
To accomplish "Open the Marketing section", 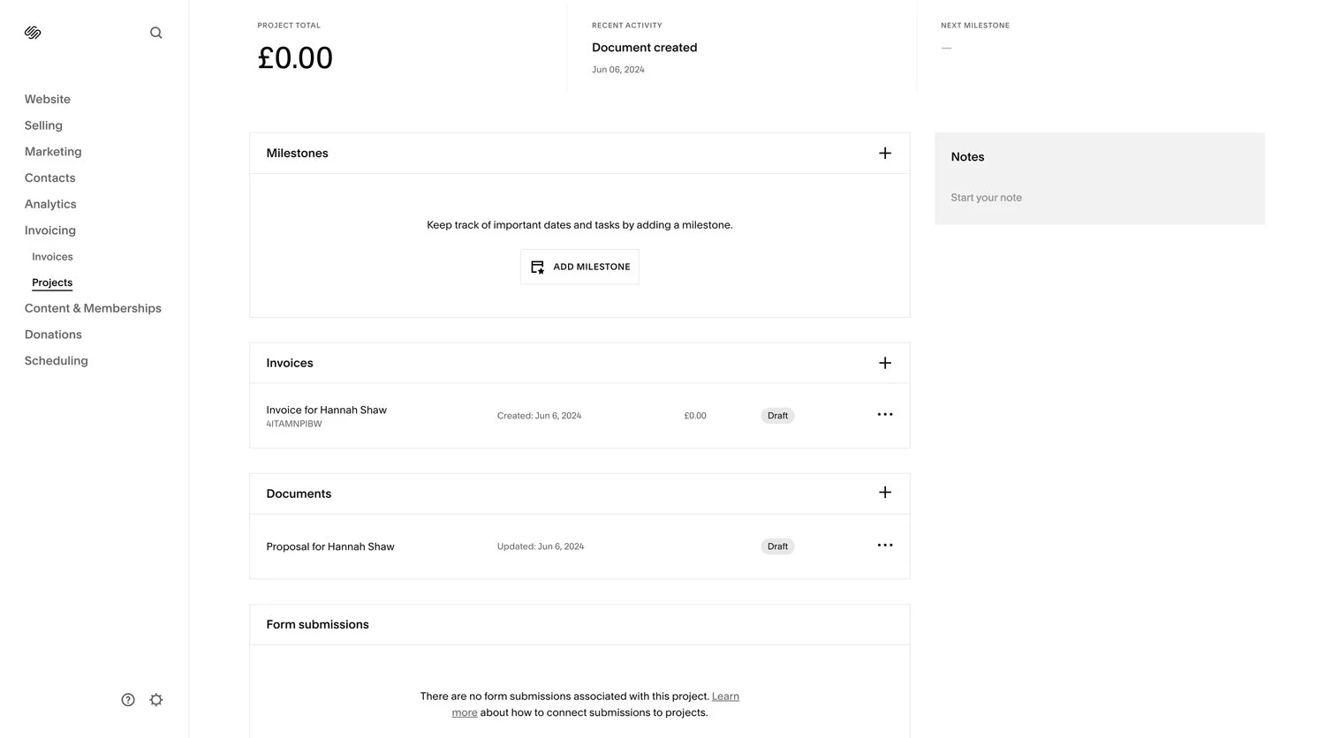I will [x=53, y=152].
